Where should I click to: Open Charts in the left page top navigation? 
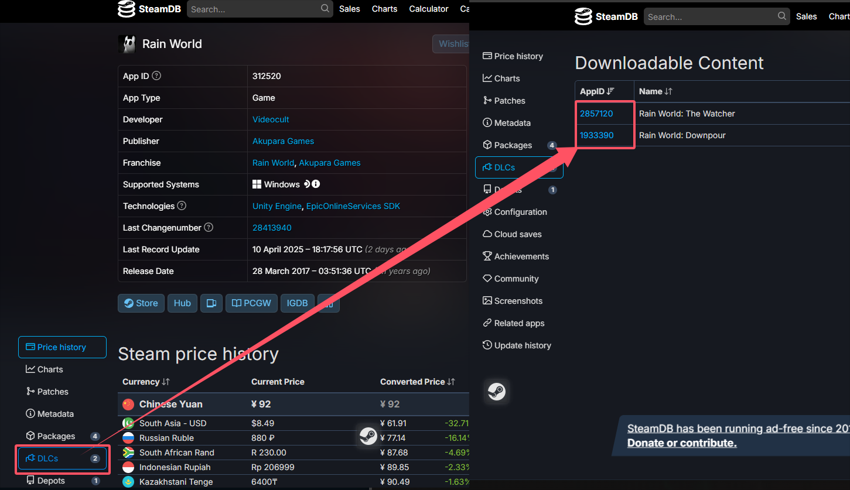[x=385, y=9]
